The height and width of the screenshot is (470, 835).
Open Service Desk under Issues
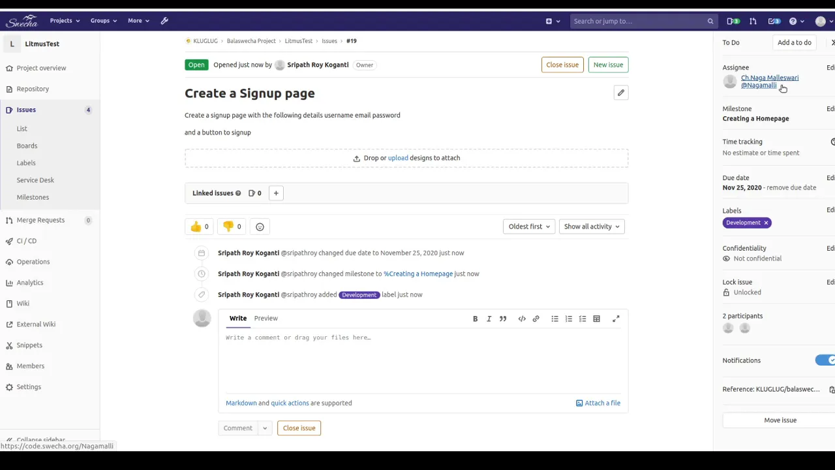[35, 180]
